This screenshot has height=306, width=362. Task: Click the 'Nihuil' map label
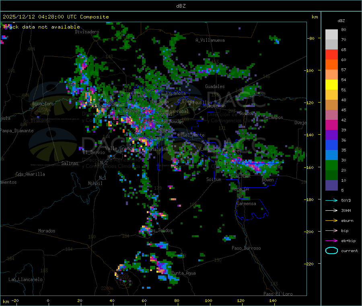tap(95, 183)
